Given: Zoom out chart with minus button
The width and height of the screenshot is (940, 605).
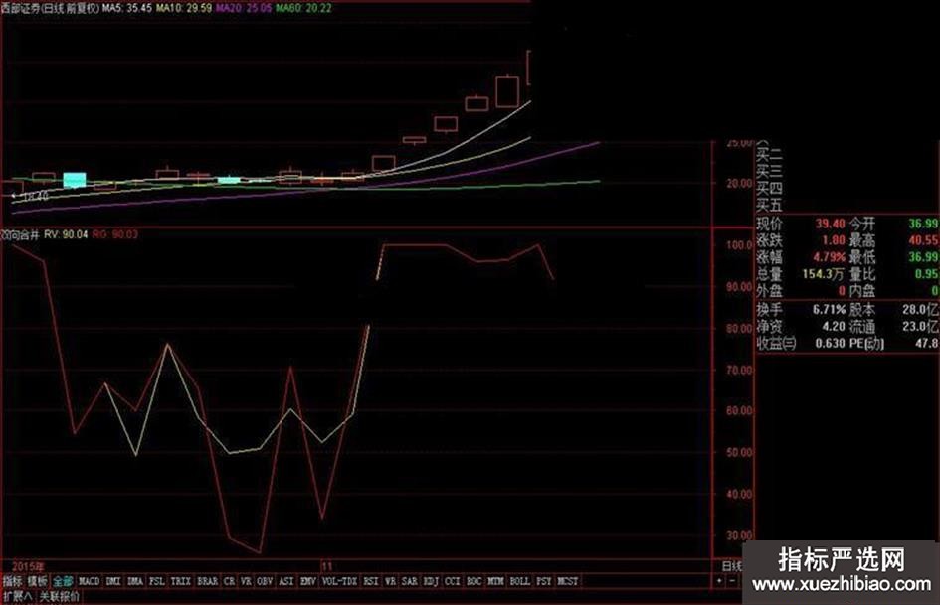Looking at the screenshot, I should (x=732, y=581).
